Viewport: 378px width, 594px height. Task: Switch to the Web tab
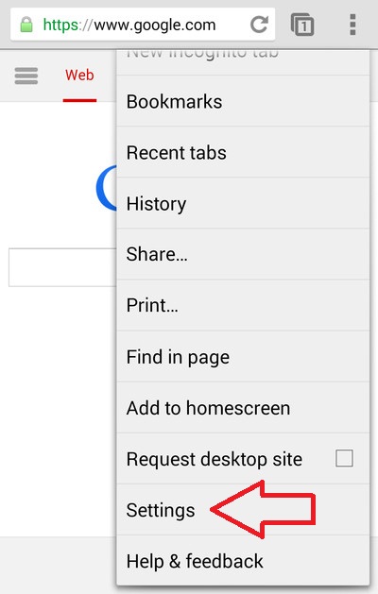click(x=79, y=76)
